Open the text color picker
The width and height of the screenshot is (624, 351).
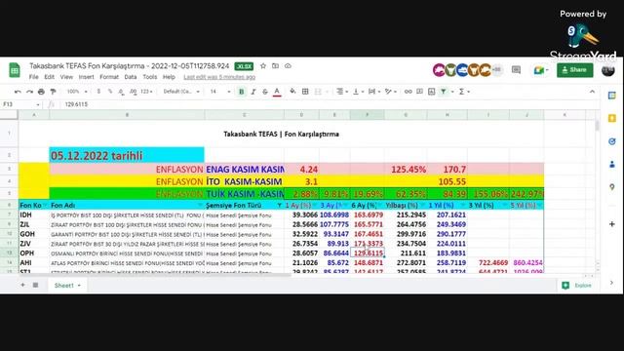(277, 92)
